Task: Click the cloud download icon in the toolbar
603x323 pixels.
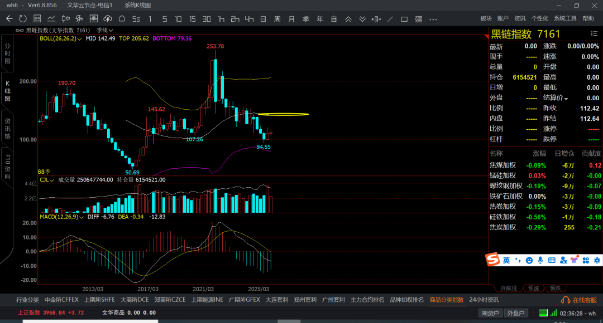Action: [x=108, y=18]
